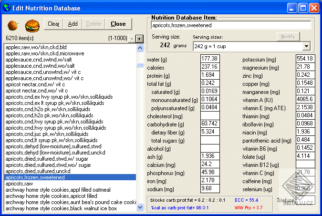Image resolution: width=322 pixels, height=216 pixels.
Task: Click the potassium value field
Action: [x=305, y=59]
